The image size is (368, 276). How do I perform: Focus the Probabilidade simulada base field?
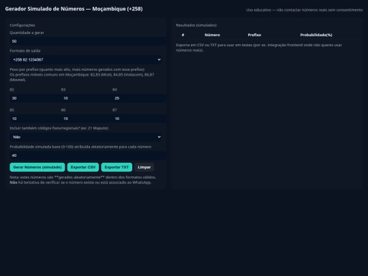[x=88, y=155]
